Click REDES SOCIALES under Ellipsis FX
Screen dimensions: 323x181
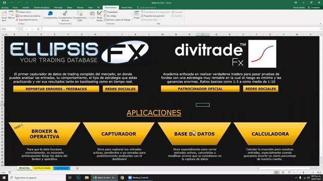pyautogui.click(x=120, y=89)
